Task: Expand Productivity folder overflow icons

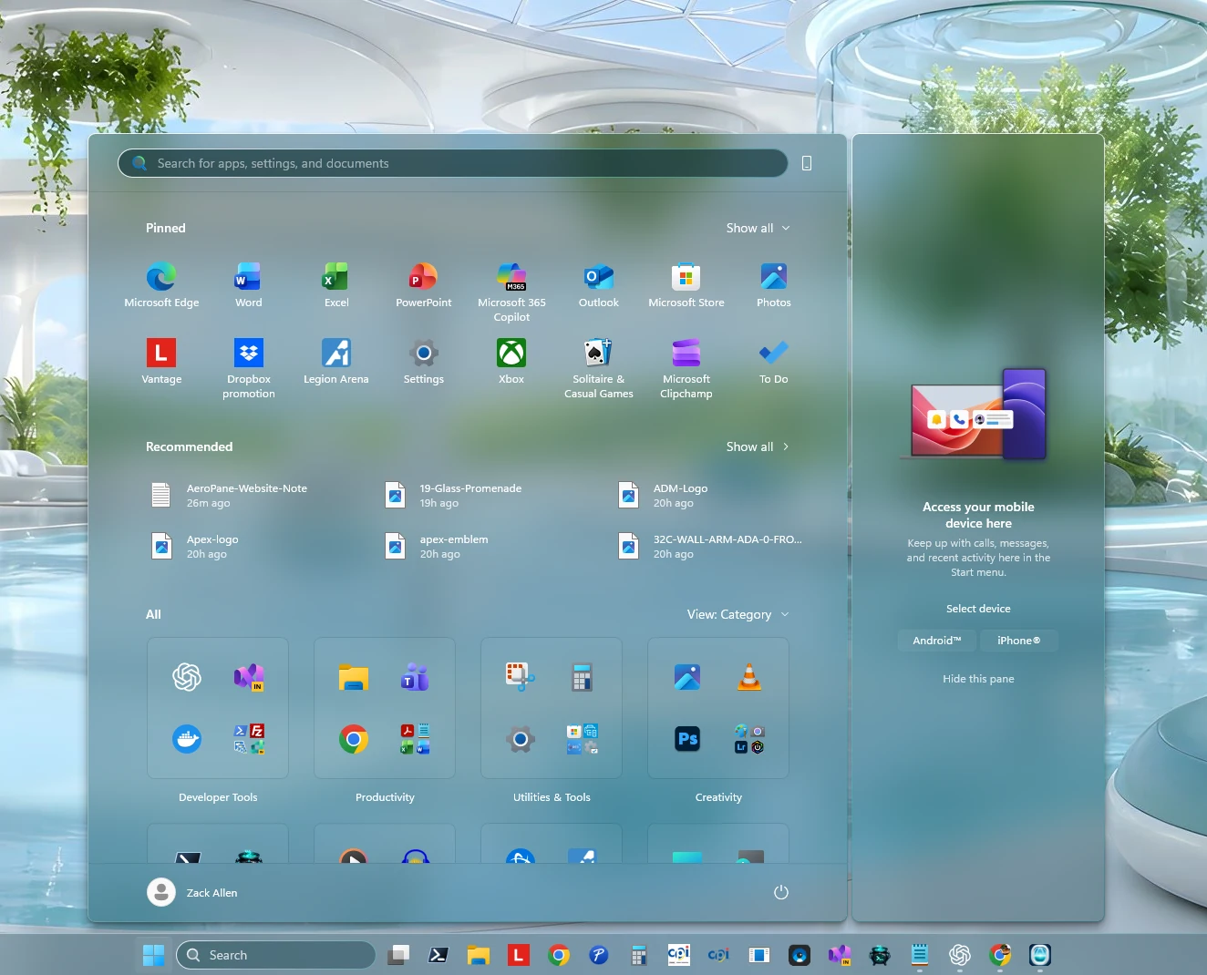Action: [416, 739]
